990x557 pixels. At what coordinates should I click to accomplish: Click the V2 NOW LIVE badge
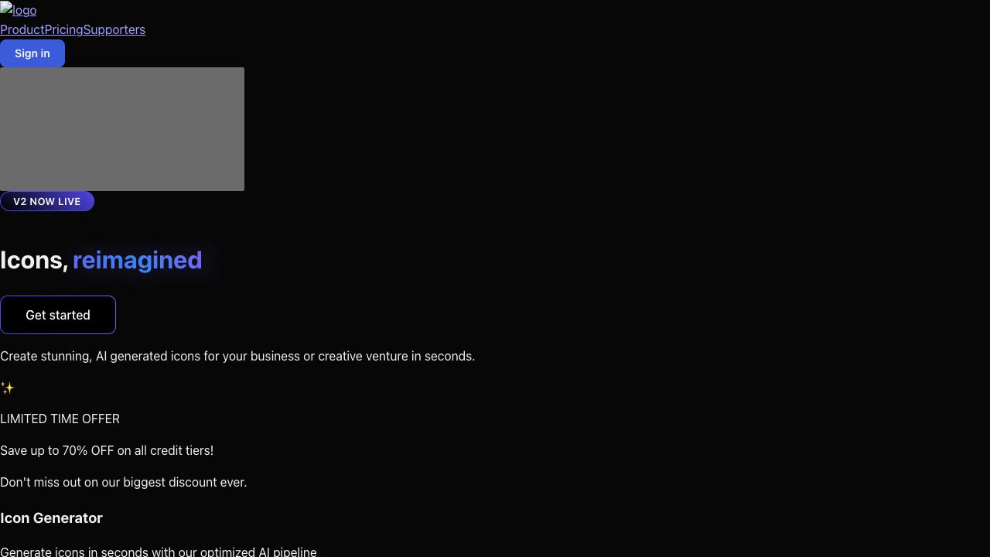point(47,201)
